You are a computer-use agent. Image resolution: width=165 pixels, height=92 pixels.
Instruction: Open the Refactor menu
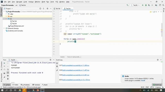(38, 2)
